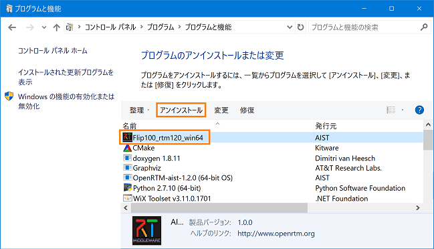
Task: Click the OpenRTM-aist-1.2.0 icon
Action: [127, 177]
